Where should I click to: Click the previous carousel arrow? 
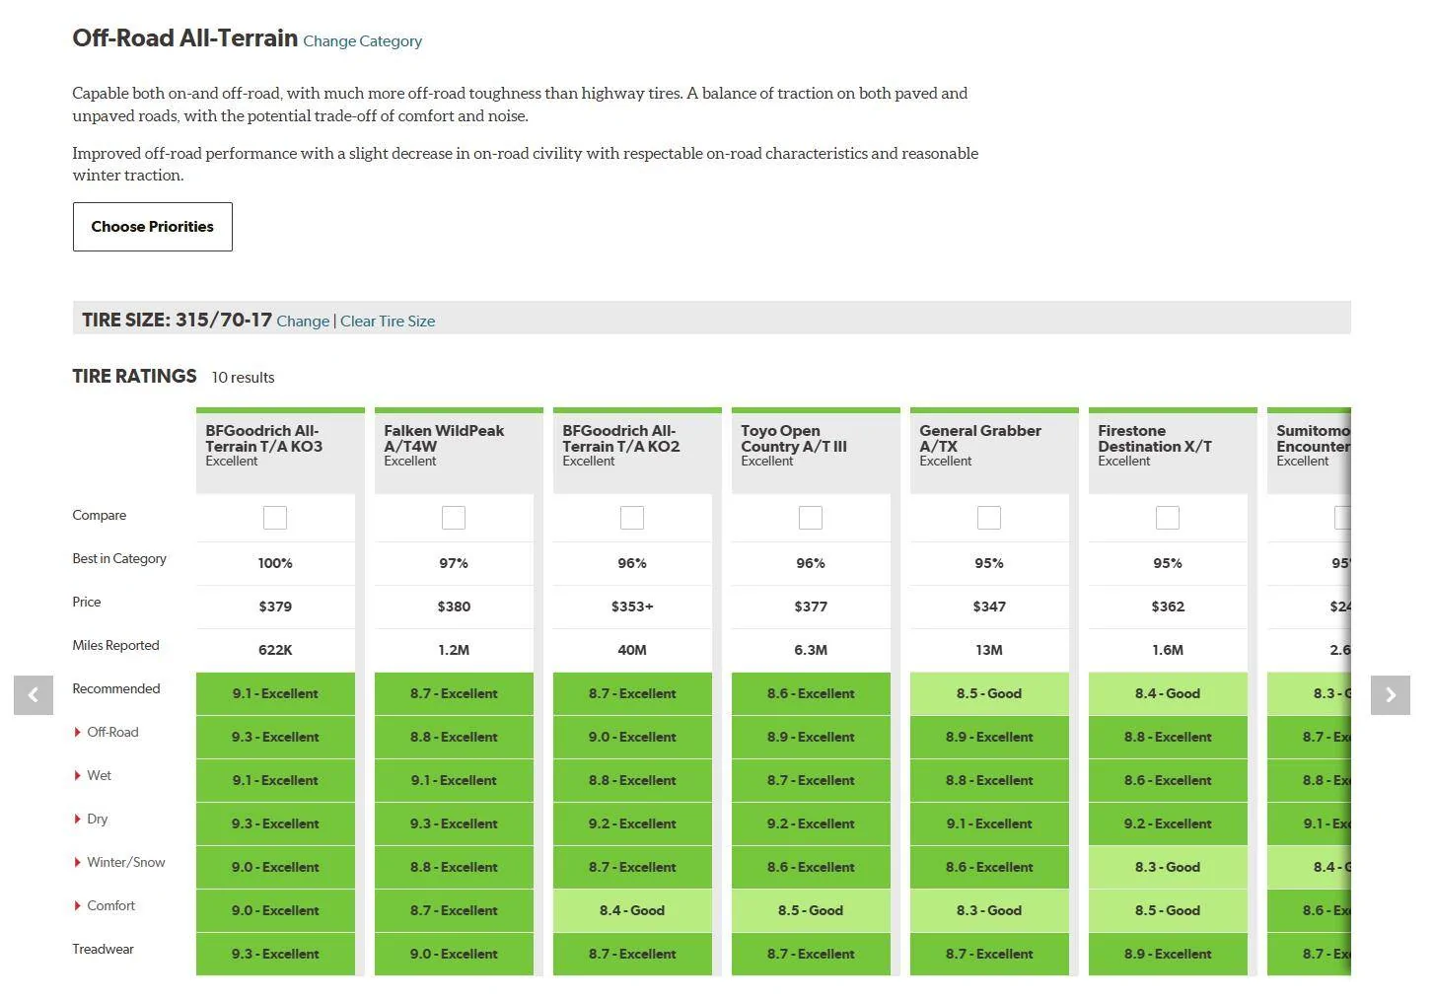click(x=34, y=695)
